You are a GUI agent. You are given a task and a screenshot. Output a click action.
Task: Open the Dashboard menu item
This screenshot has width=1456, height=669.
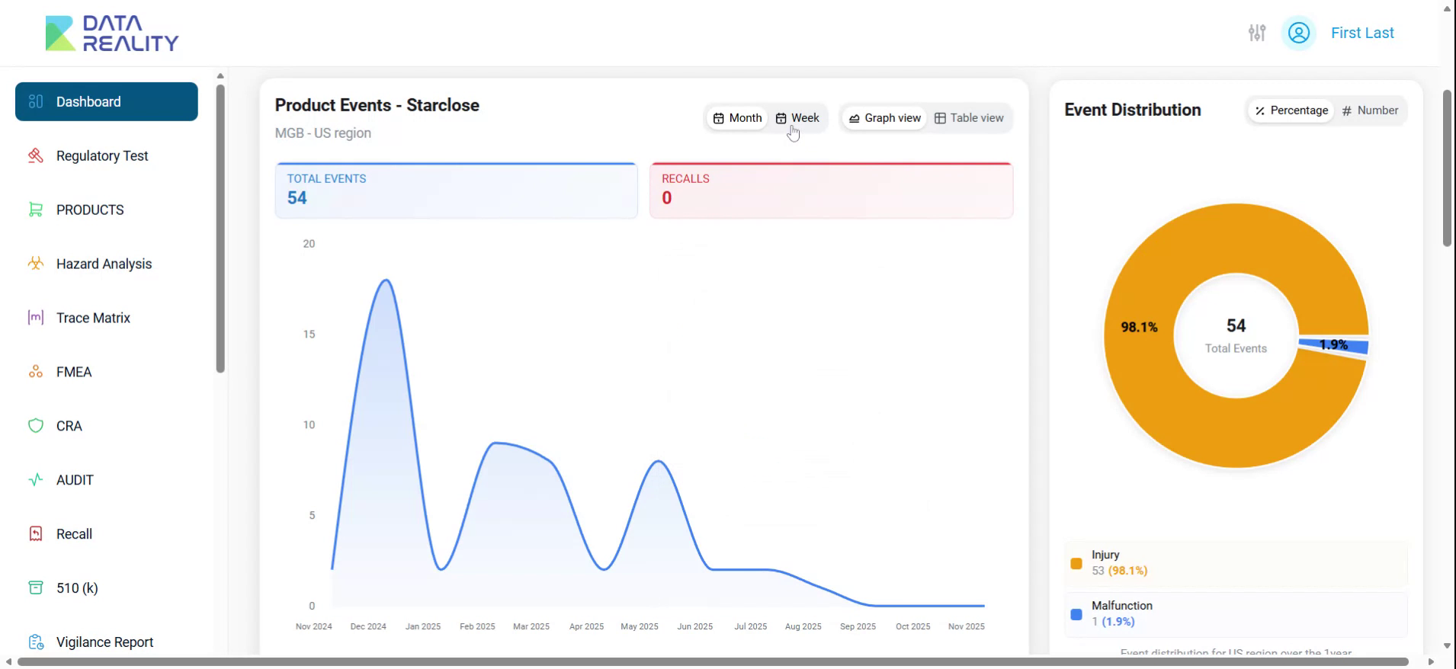pyautogui.click(x=107, y=101)
